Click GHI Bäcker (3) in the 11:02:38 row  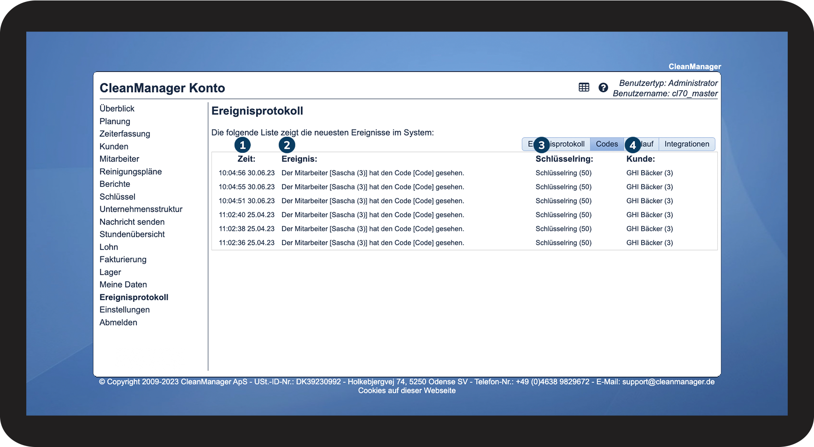[x=650, y=229]
